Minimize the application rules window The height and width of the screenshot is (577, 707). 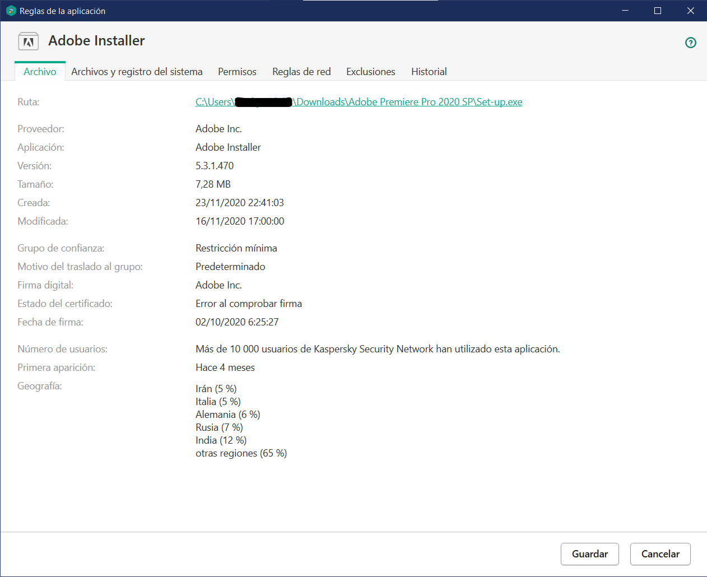click(625, 11)
